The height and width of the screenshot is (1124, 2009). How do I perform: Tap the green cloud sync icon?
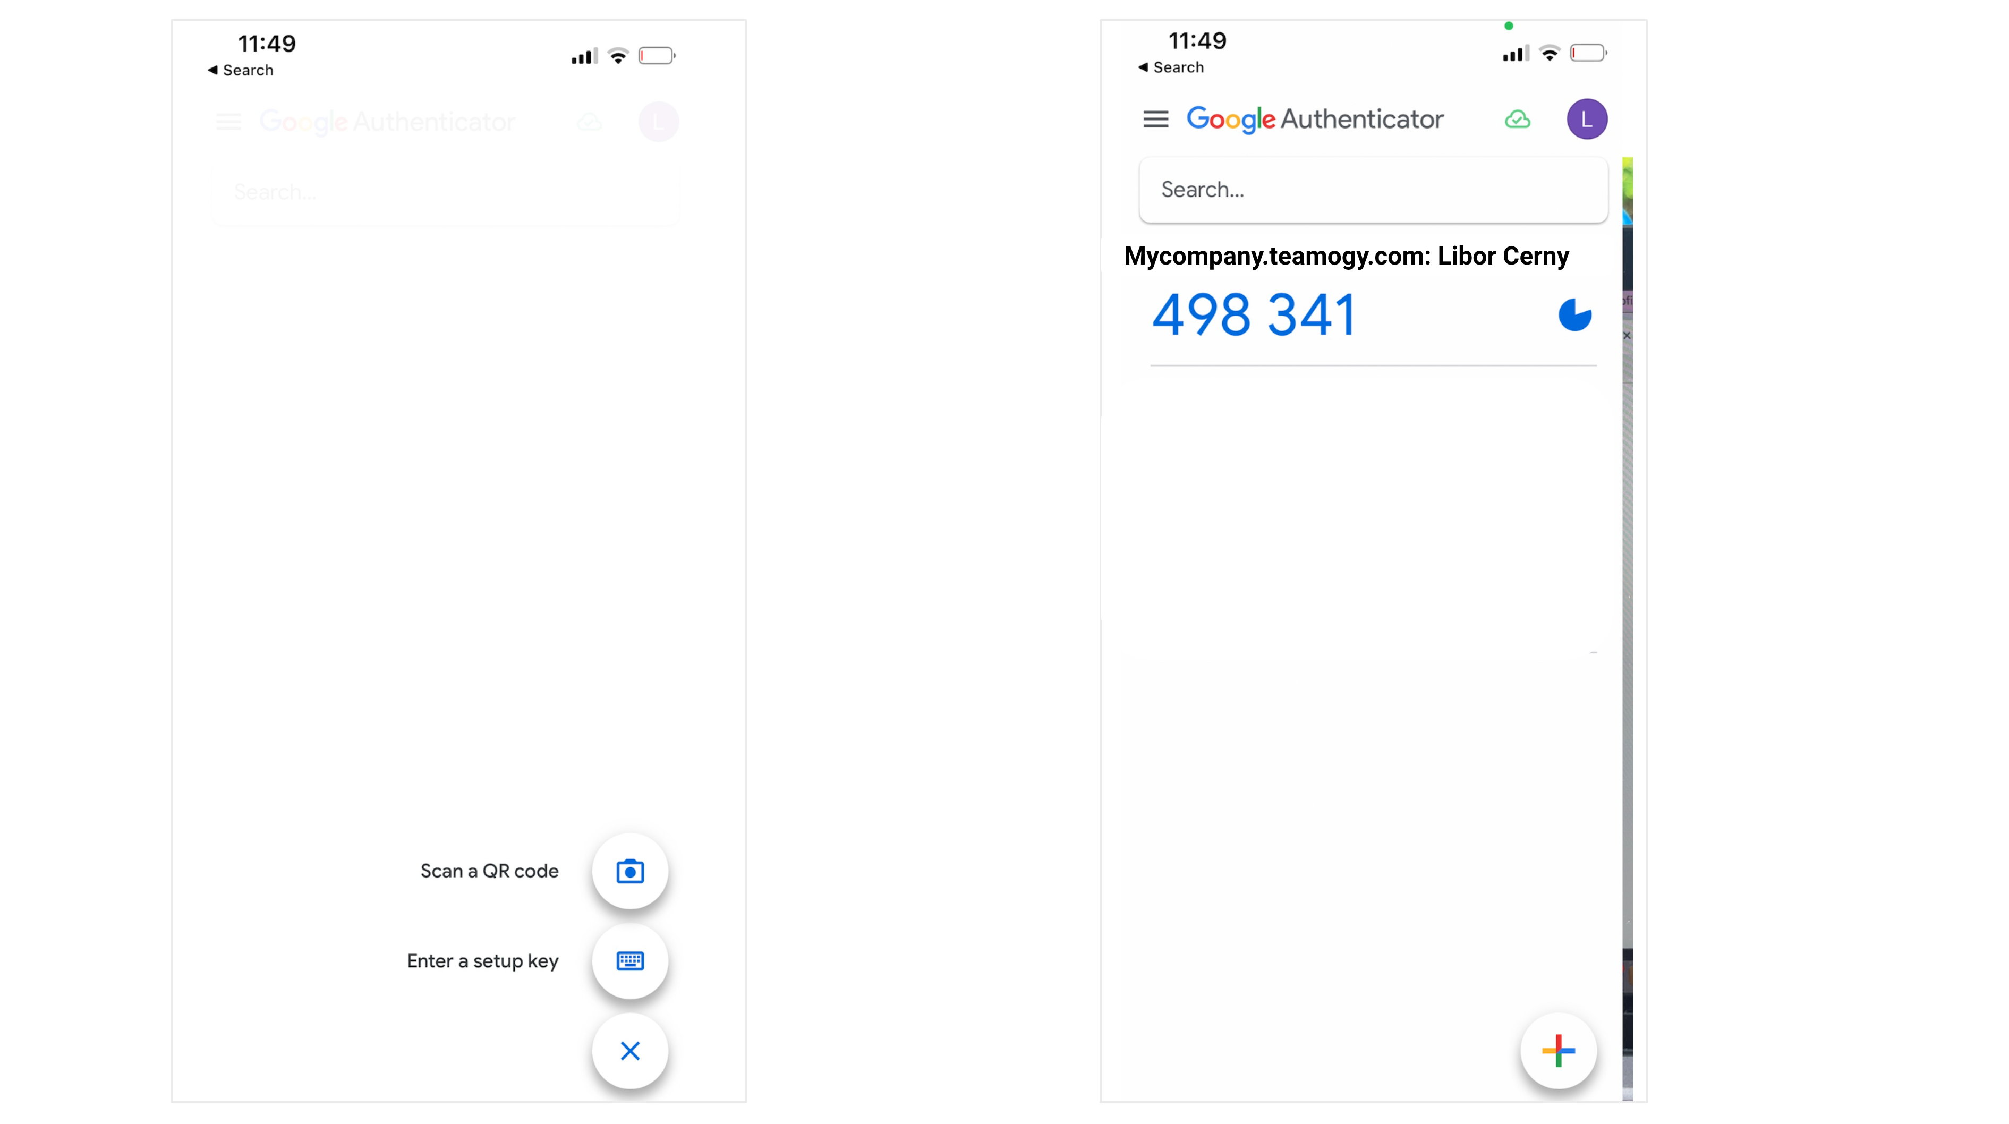click(x=1517, y=120)
